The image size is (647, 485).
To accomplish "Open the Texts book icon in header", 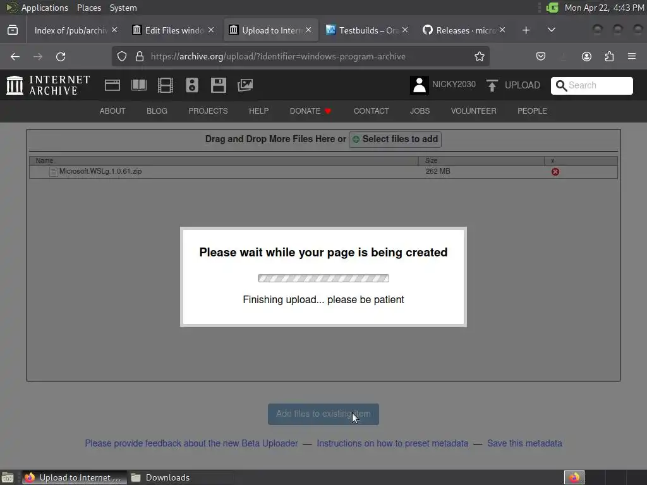I will pyautogui.click(x=138, y=85).
